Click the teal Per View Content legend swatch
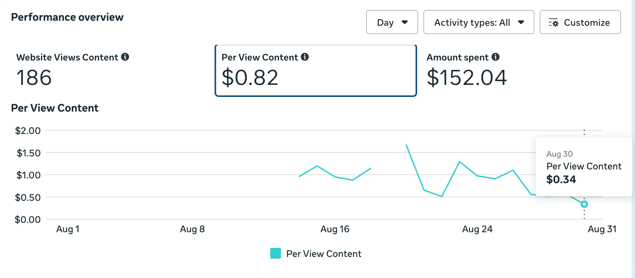The image size is (635, 278). pyautogui.click(x=275, y=254)
